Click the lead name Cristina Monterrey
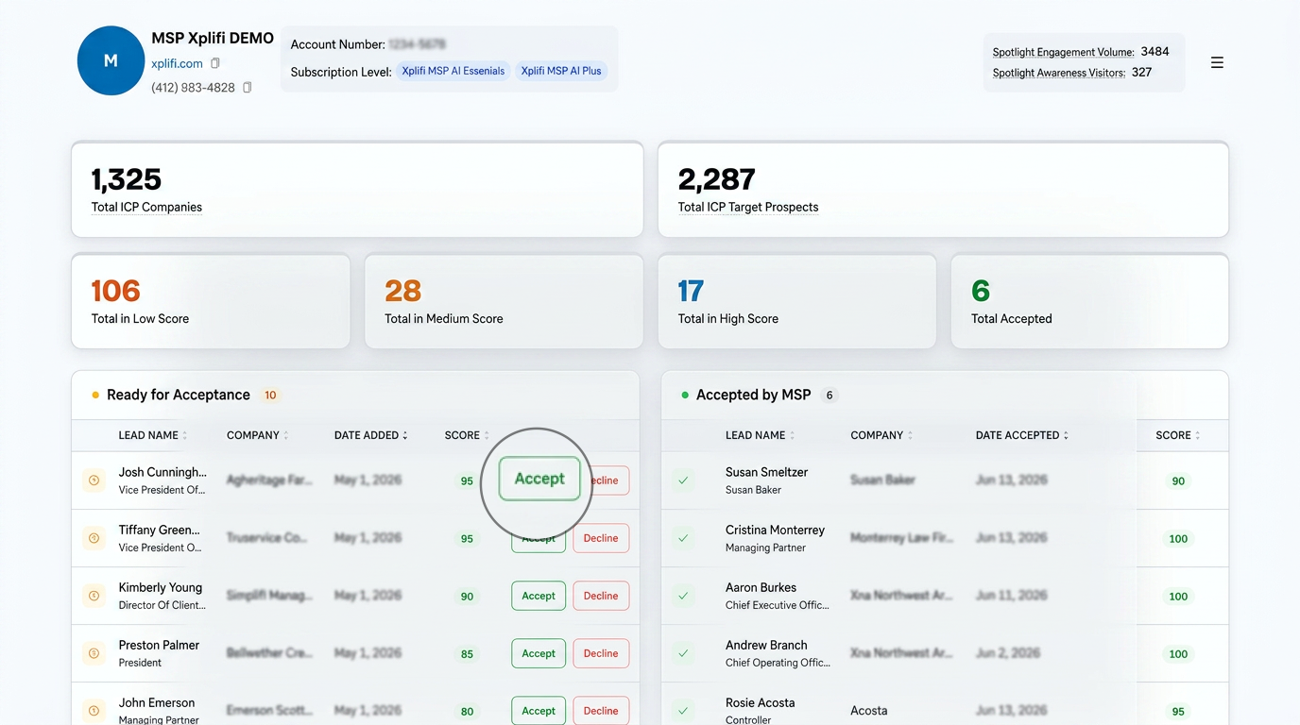 (775, 530)
